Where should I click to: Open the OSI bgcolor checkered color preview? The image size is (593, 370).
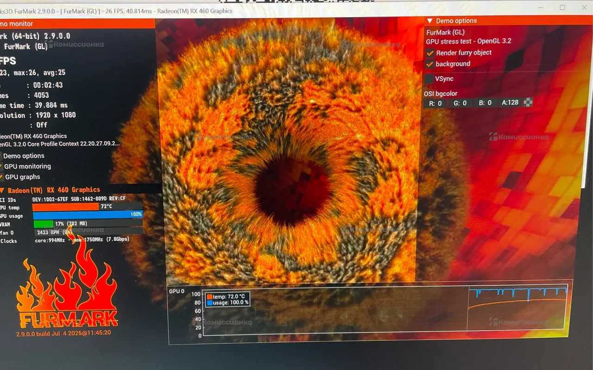(x=528, y=103)
